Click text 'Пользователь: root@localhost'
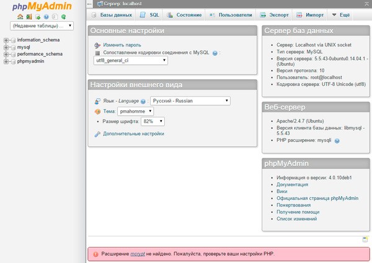This screenshot has width=372, height=263. pos(309,77)
